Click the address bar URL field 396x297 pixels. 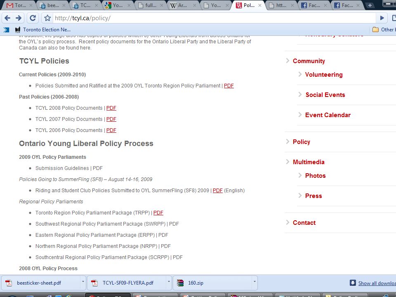pos(214,18)
